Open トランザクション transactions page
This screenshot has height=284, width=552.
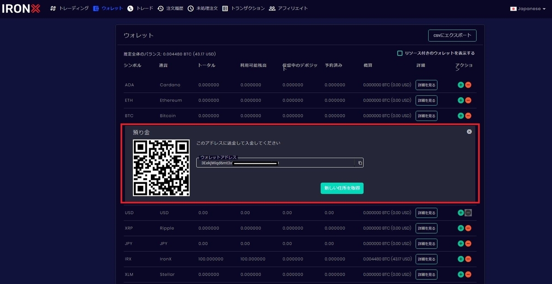tap(243, 8)
